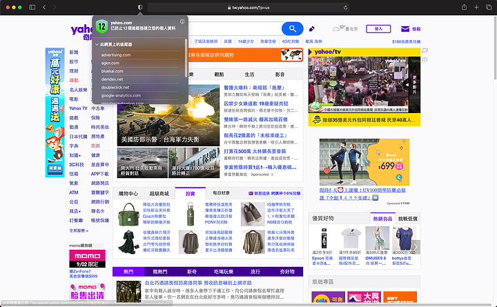Select the 吃喝玩樂 tab in purple bar
Image resolution: width=497 pixels, height=307 pixels.
[224, 272]
